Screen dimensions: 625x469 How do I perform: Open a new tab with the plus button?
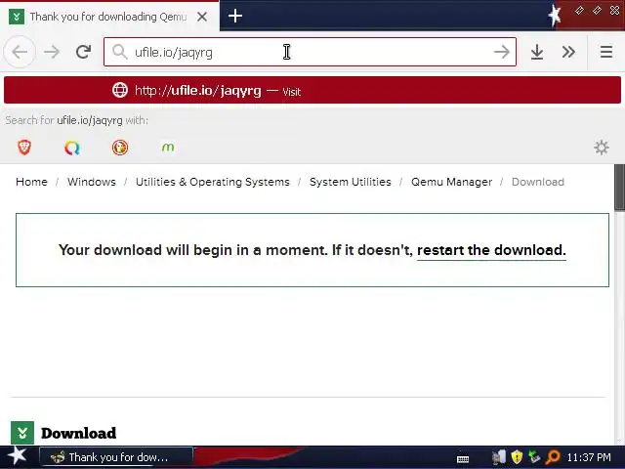(235, 16)
